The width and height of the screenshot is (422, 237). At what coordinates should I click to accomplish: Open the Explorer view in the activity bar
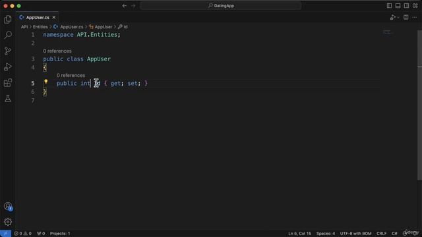coord(8,19)
